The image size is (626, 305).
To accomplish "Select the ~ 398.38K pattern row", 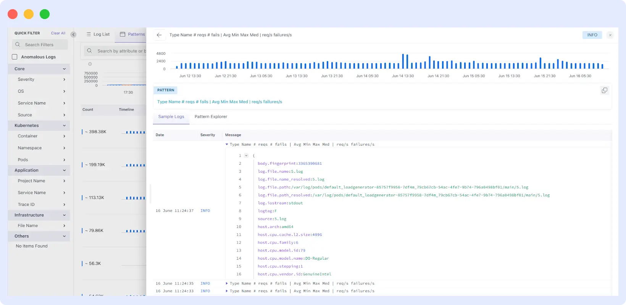I will point(114,132).
